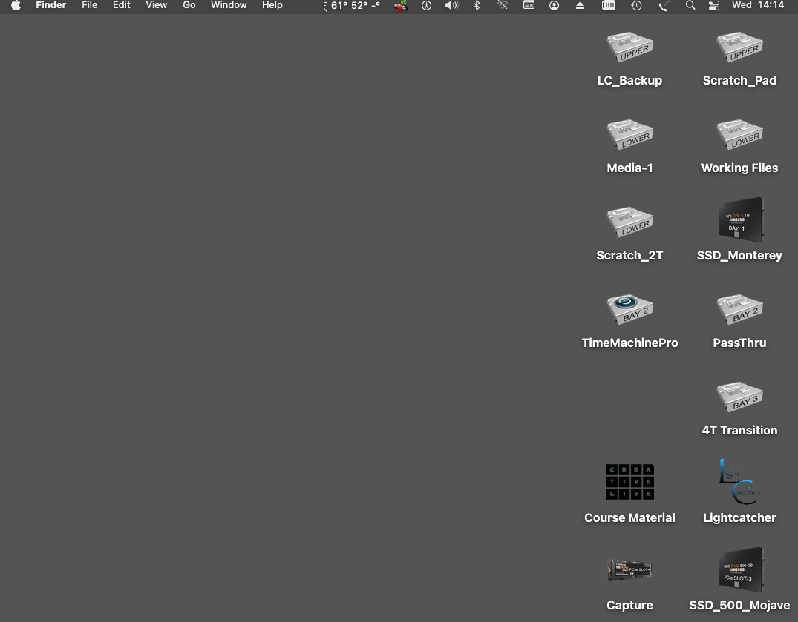This screenshot has width=798, height=622.
Task: Open the Edit menu
Action: coord(122,5)
